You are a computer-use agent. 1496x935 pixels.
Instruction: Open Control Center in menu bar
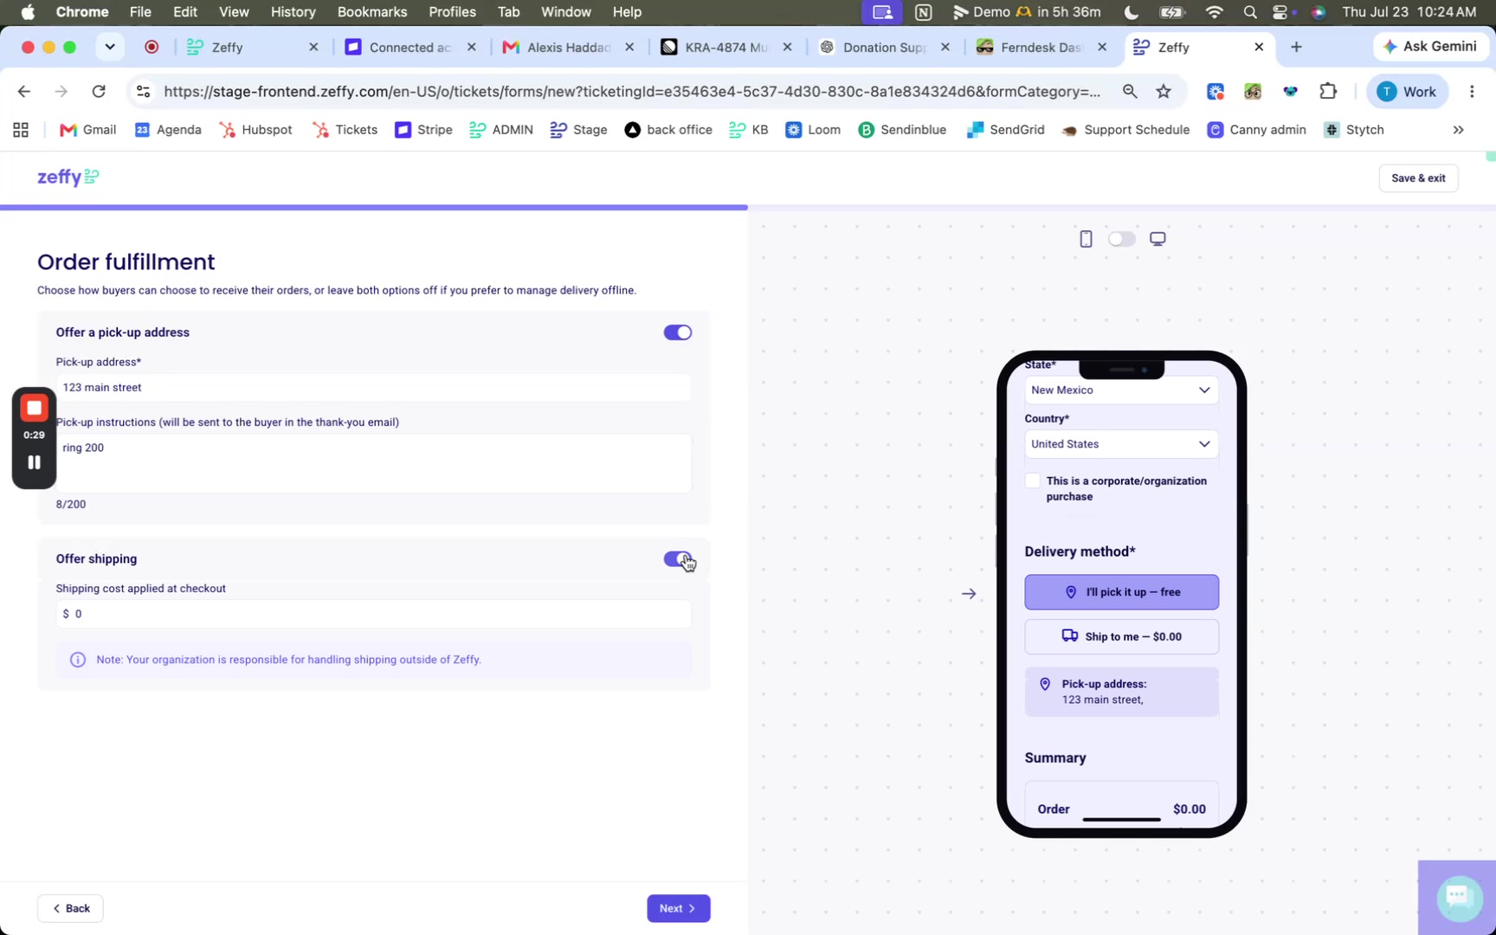pos(1280,12)
